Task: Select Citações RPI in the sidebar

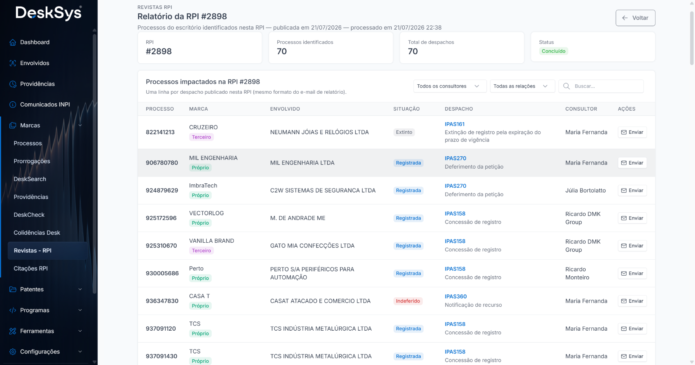Action: [x=31, y=268]
